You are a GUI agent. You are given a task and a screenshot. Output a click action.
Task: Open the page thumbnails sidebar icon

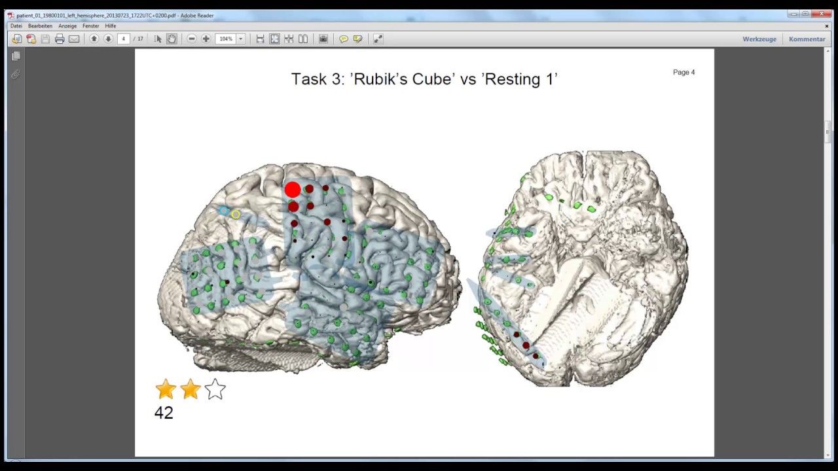tap(16, 56)
